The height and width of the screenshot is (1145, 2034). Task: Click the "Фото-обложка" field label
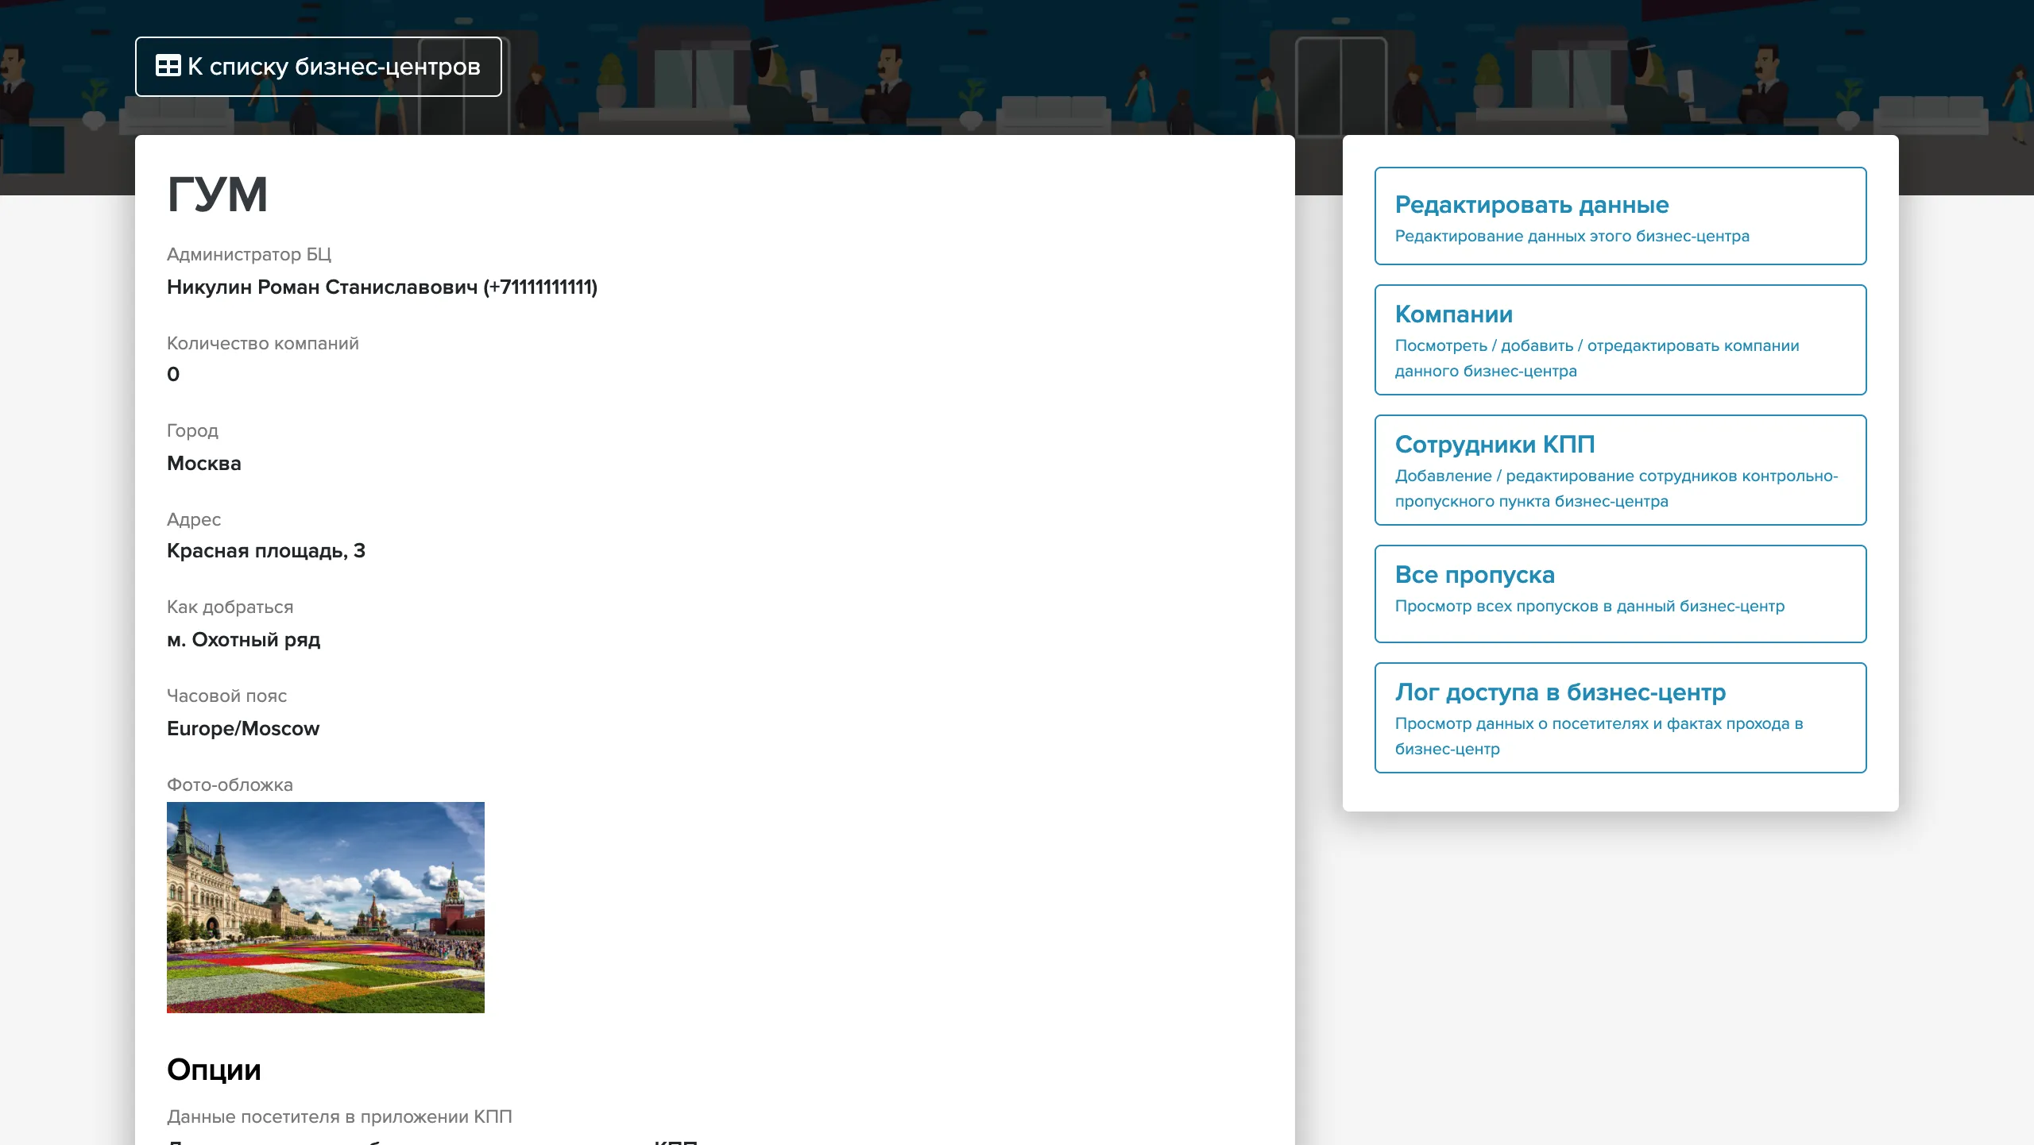pos(230,785)
